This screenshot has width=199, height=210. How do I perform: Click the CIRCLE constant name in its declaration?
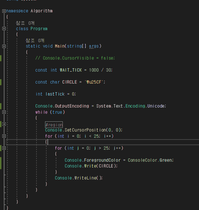70,82
